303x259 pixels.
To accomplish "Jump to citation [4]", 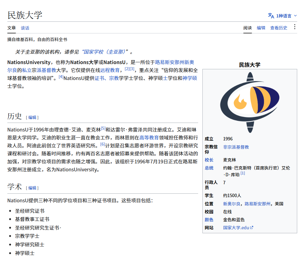I will 61,77.
